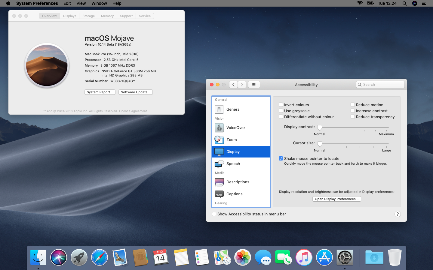Open the Window menu
The height and width of the screenshot is (270, 433).
[99, 3]
